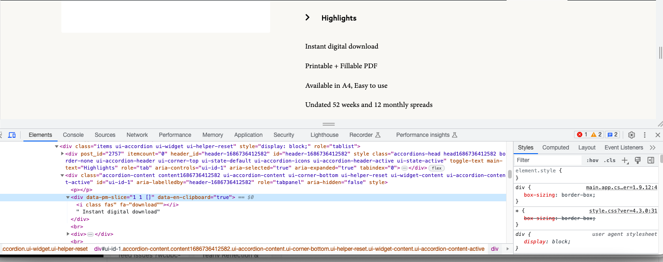Open the Sources tab
This screenshot has width=663, height=262.
pyautogui.click(x=105, y=135)
